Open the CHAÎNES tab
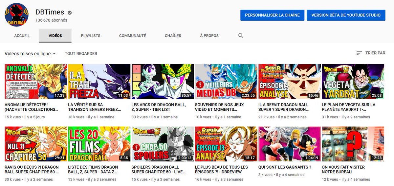 (173, 36)
